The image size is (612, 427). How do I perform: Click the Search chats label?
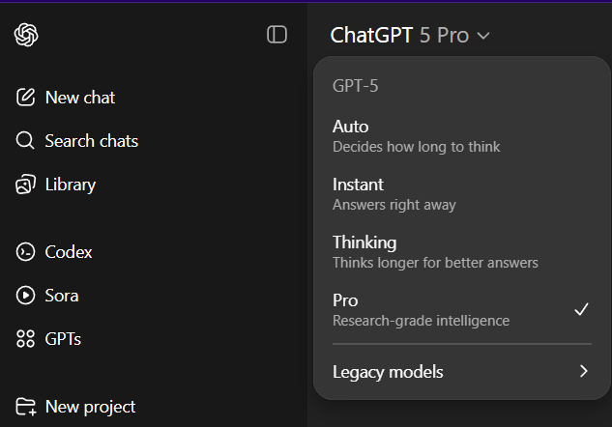click(x=91, y=141)
